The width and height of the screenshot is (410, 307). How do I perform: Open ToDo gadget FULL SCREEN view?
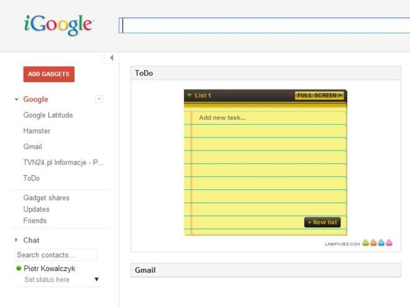coord(319,96)
